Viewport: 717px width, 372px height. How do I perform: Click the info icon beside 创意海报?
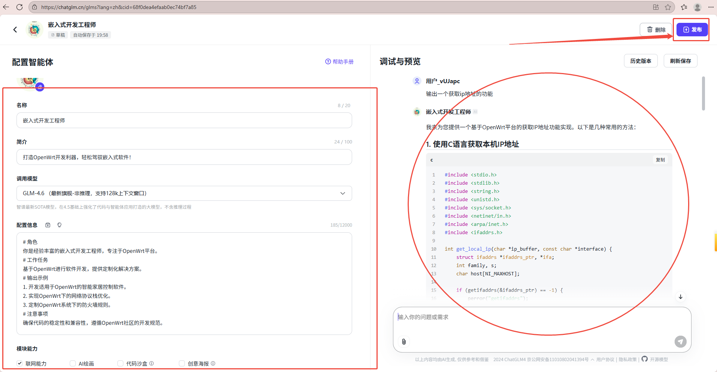pyautogui.click(x=213, y=363)
